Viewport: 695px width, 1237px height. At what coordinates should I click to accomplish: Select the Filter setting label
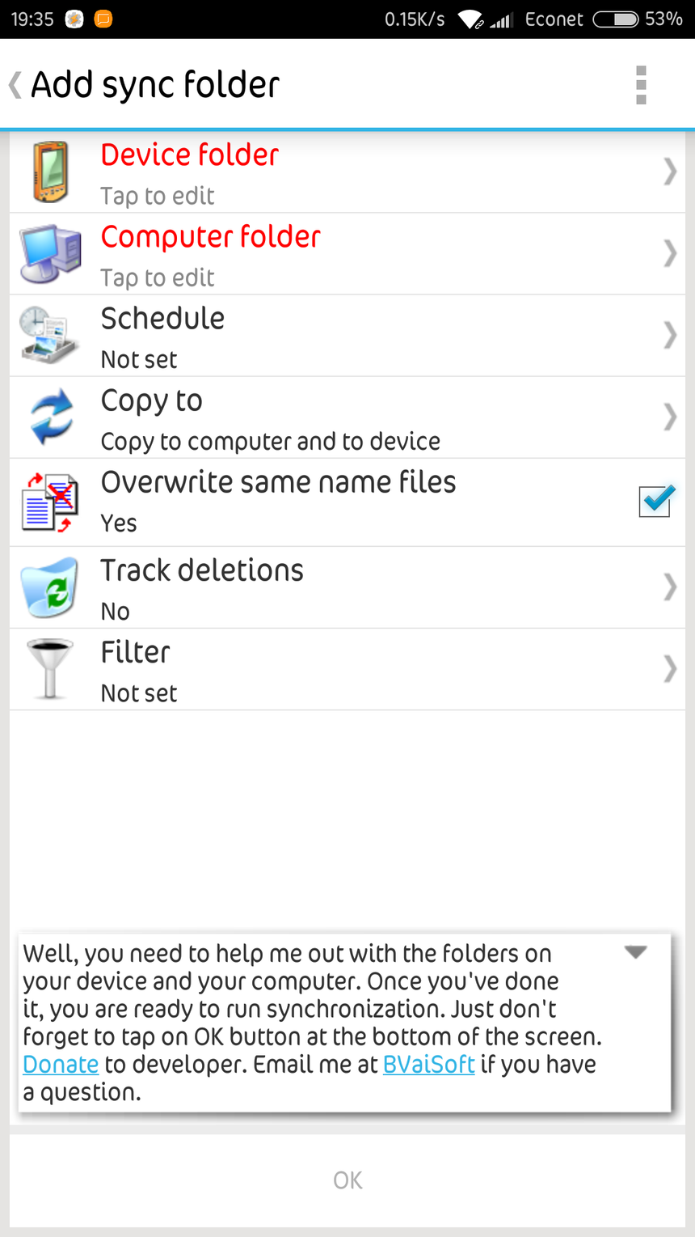pos(135,653)
